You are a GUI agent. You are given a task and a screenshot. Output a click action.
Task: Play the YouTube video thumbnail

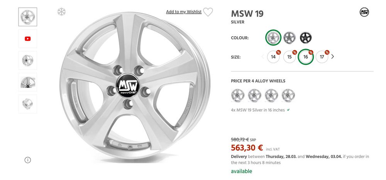coord(28,39)
